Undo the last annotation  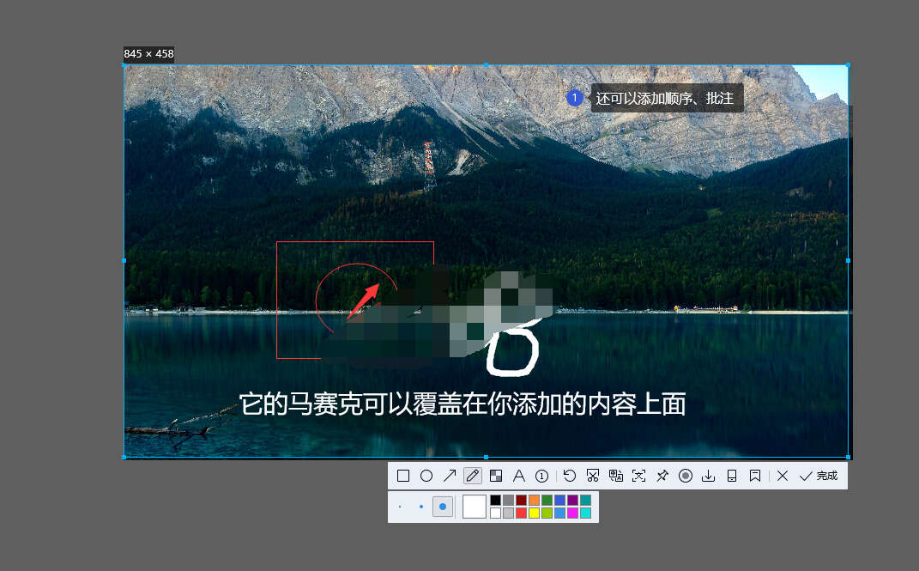click(x=569, y=476)
